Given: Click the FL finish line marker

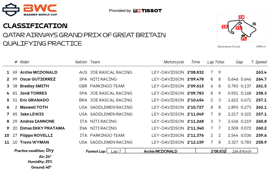Looking at the screenshot, I should 244,38.
